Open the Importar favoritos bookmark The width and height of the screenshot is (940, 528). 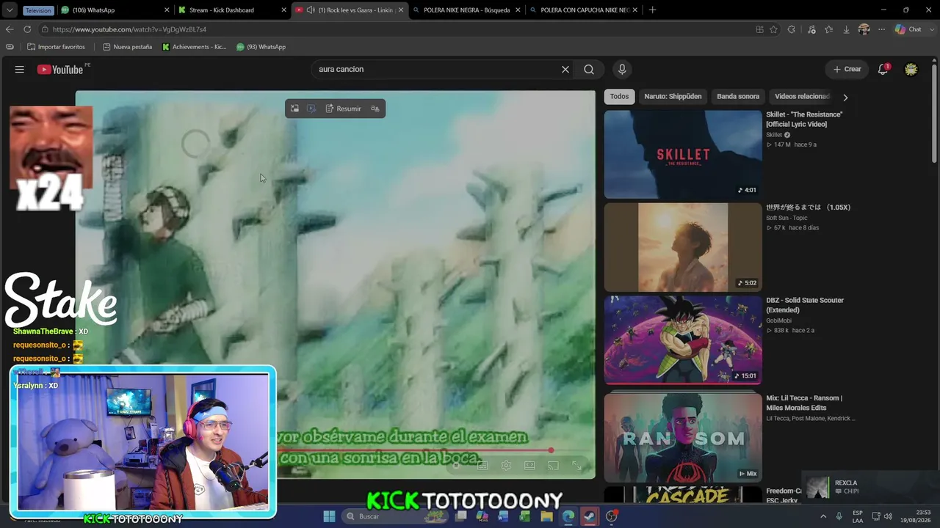pyautogui.click(x=56, y=47)
